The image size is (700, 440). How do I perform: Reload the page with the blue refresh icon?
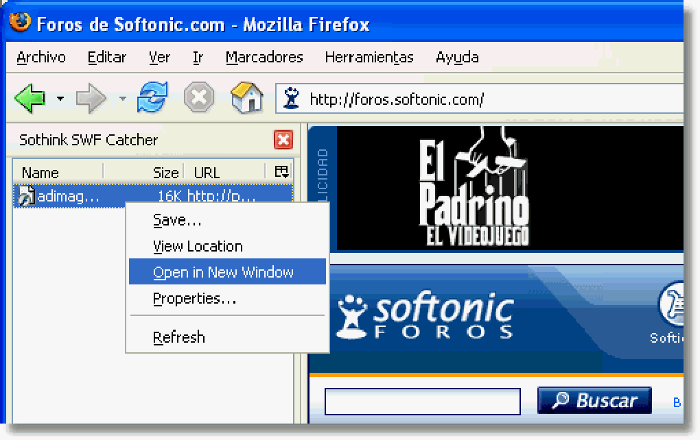point(152,97)
